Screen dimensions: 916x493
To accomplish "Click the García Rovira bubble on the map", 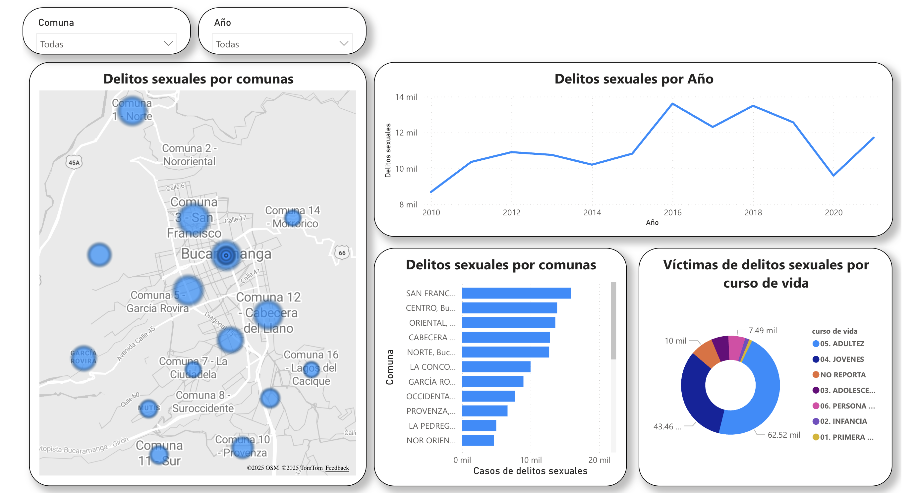I will tap(83, 357).
